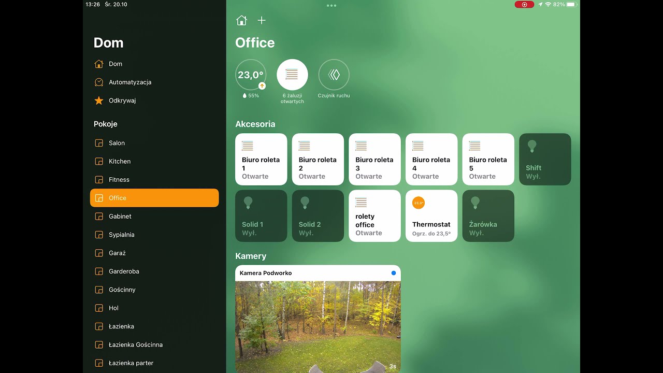Click the blinds icon on Biuro roleta 3
Image resolution: width=663 pixels, height=373 pixels.
361,146
